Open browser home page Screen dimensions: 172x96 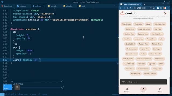pyautogui.click(x=131, y=8)
